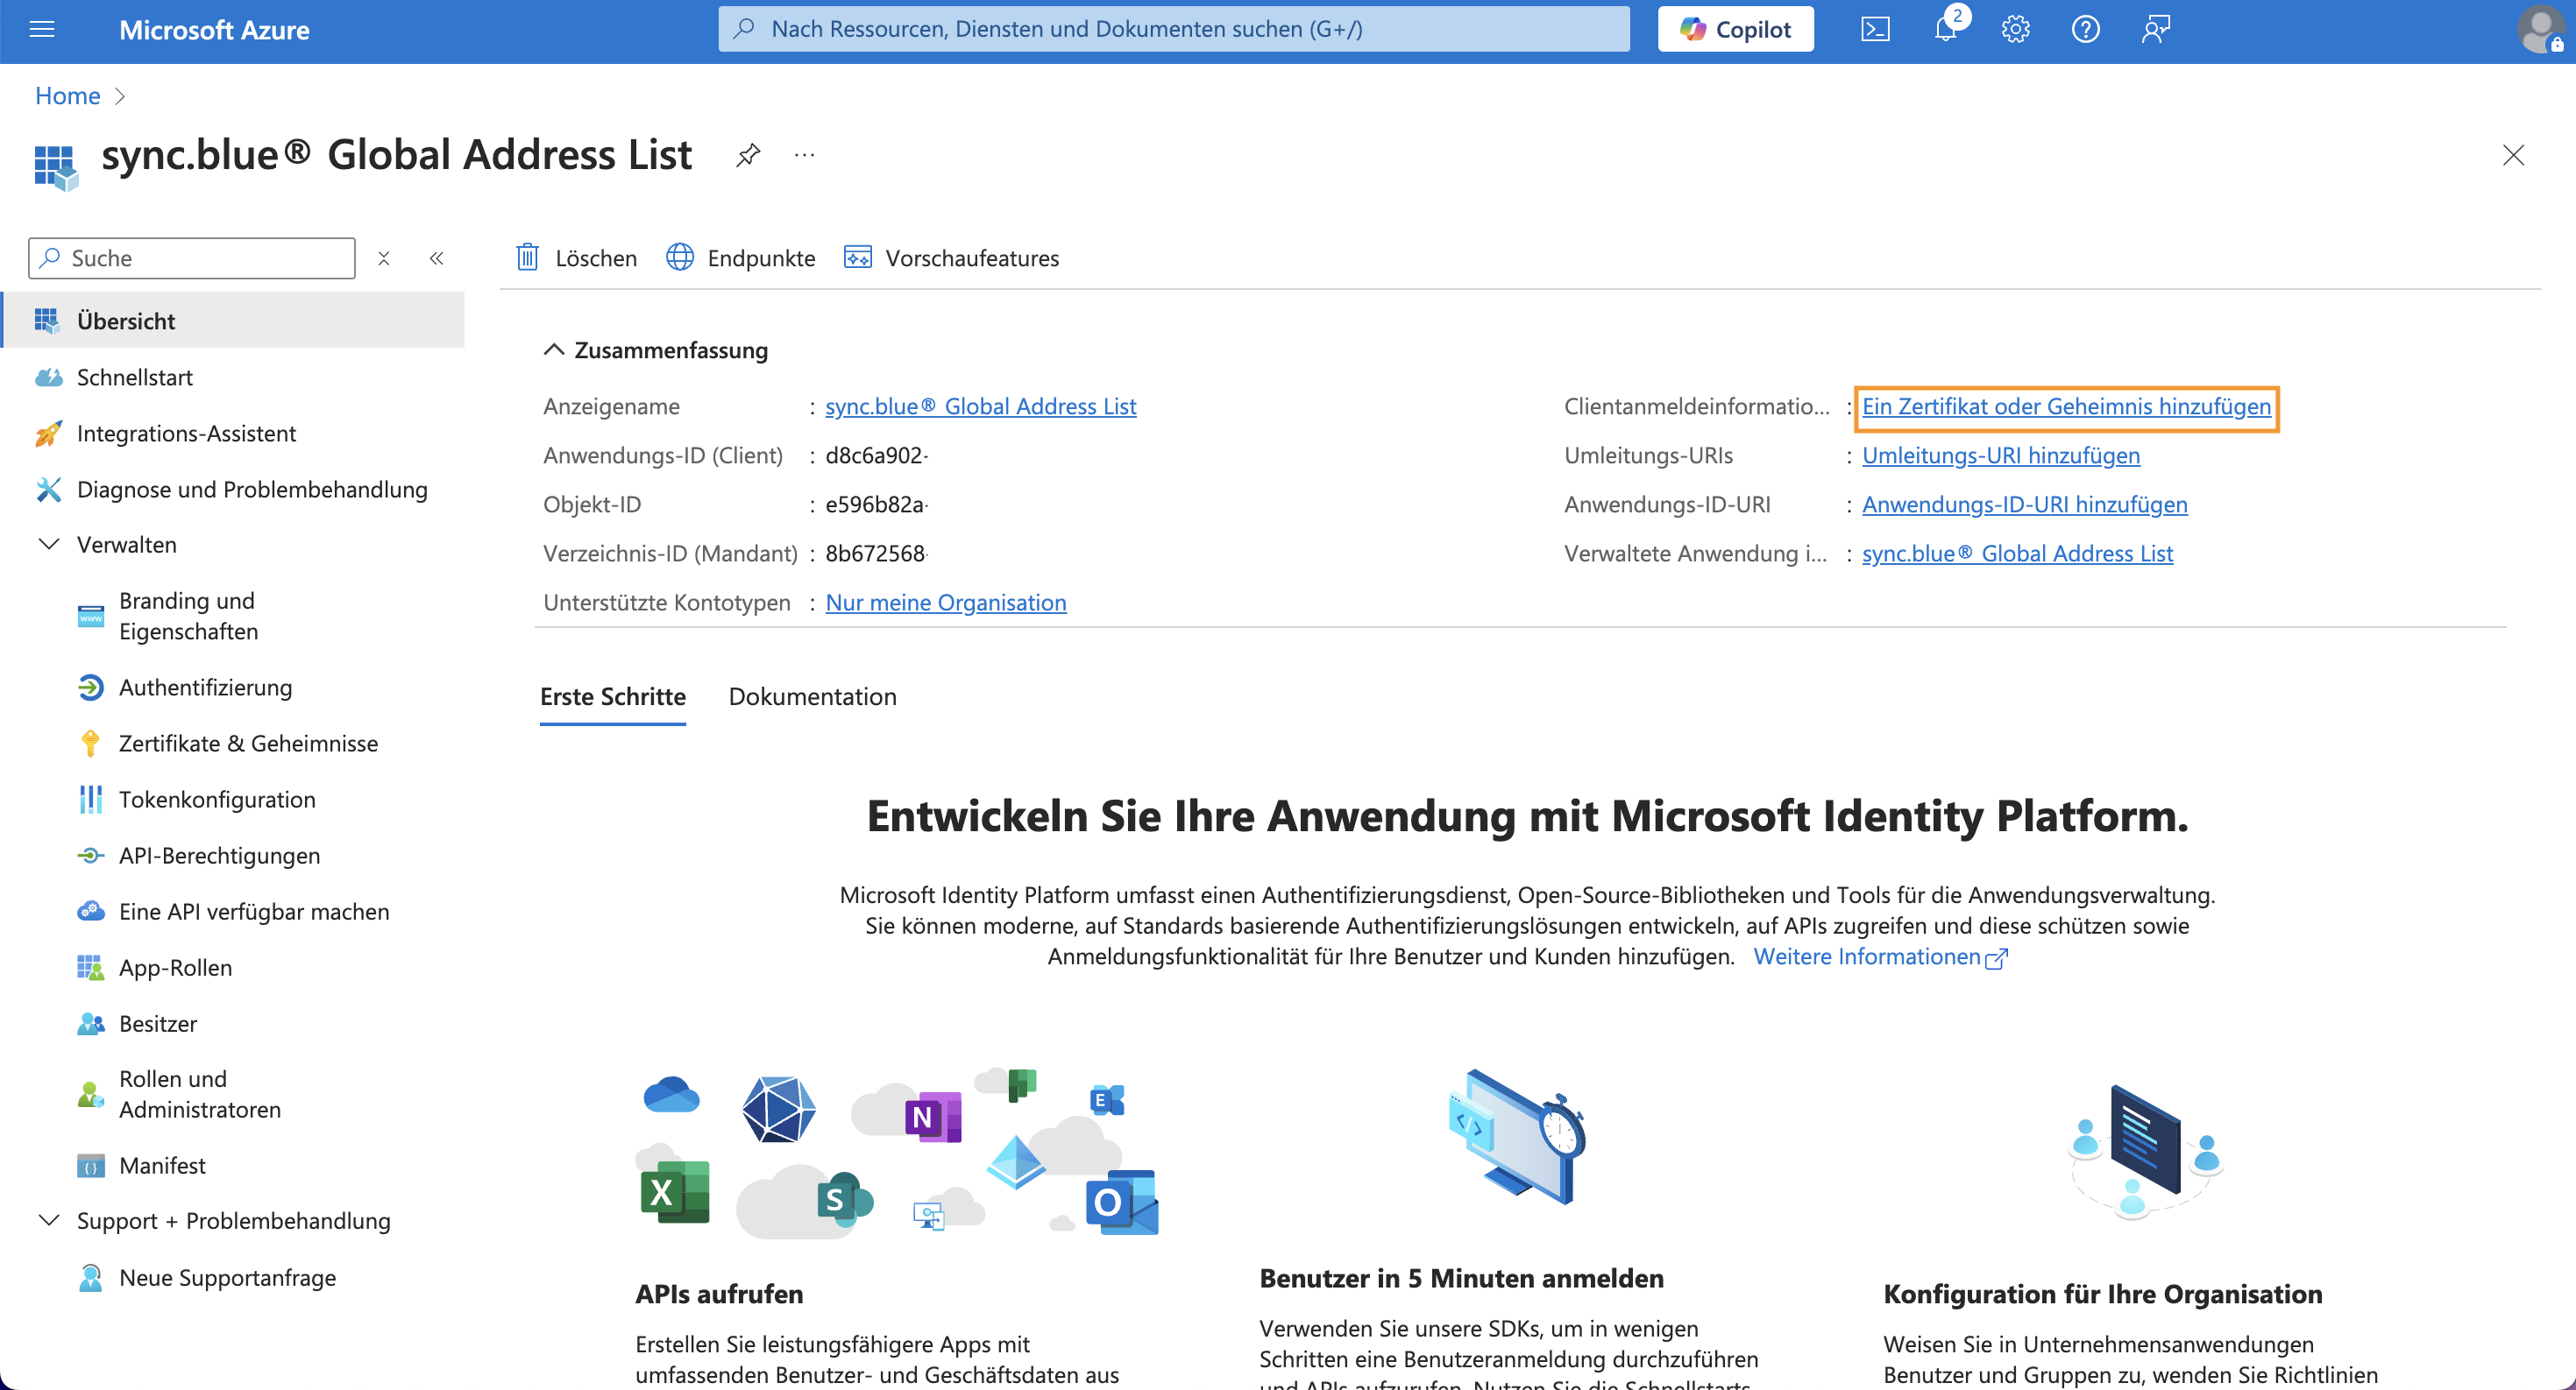Click Anwendungs-ID-URI hinzufügen link

click(x=2024, y=504)
